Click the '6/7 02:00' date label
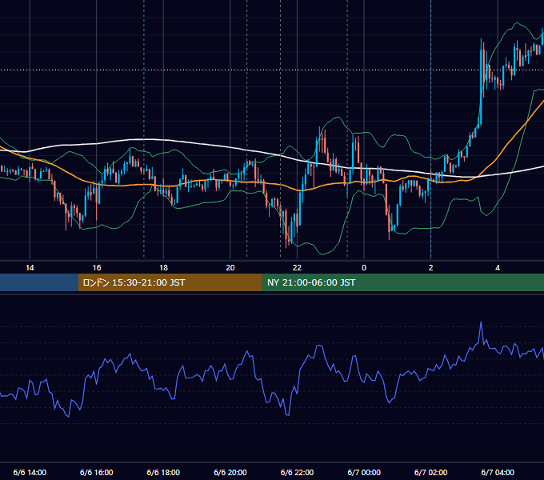The image size is (544, 480). pyautogui.click(x=431, y=472)
